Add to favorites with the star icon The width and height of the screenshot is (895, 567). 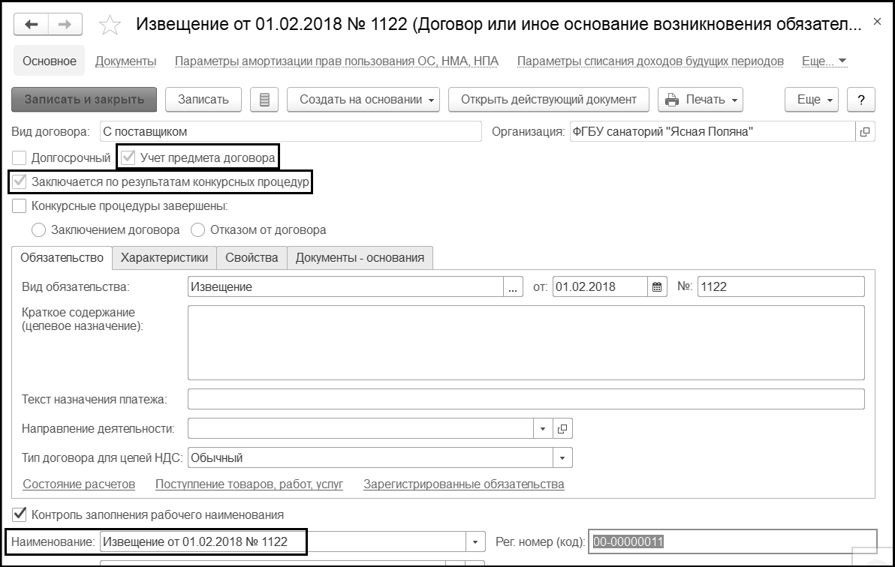pyautogui.click(x=110, y=25)
